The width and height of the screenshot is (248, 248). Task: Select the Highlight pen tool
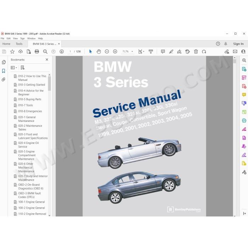tap(171, 52)
